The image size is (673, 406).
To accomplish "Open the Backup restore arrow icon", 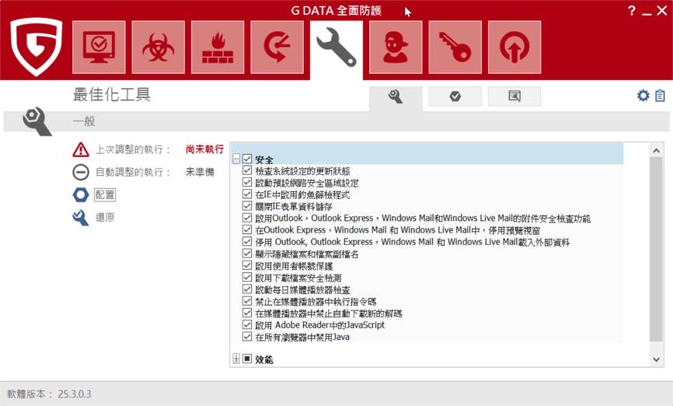I will (x=277, y=47).
